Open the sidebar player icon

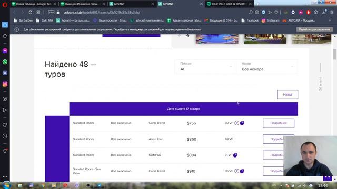click(5, 99)
